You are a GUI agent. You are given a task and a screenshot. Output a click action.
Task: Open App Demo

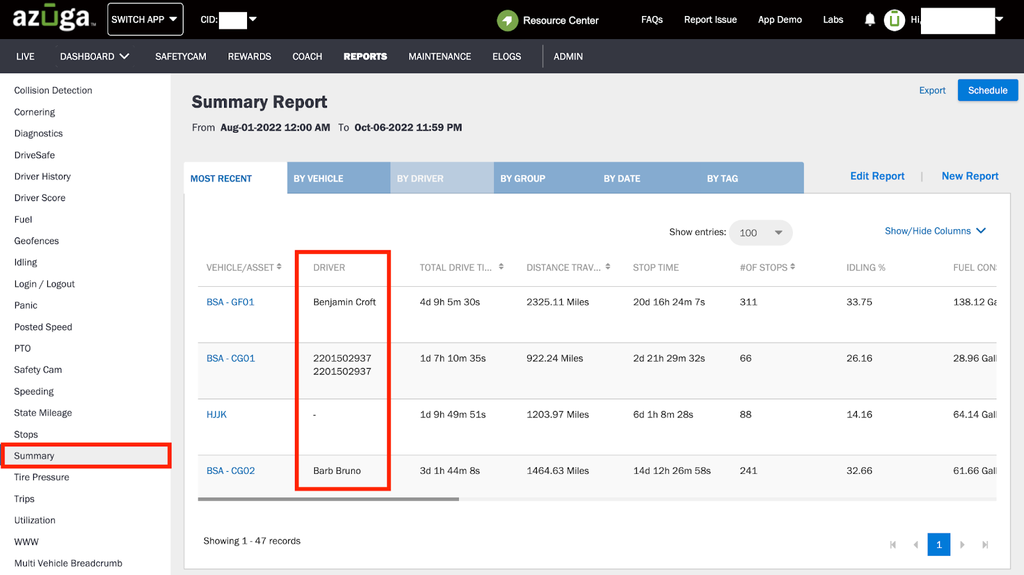(x=780, y=20)
